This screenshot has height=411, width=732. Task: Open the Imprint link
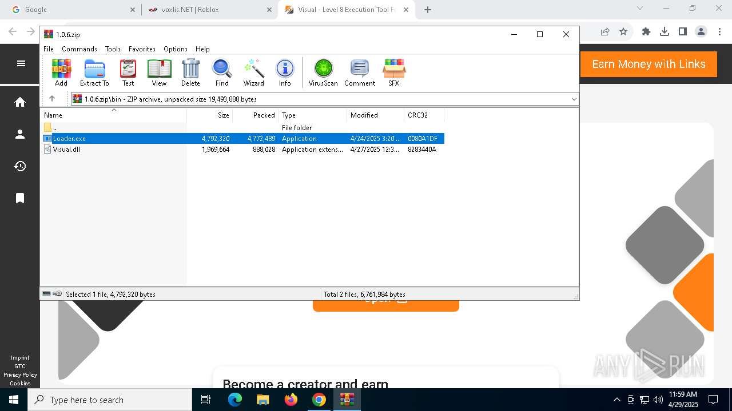tap(20, 358)
